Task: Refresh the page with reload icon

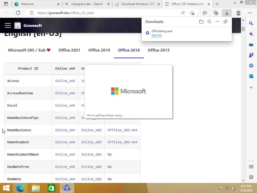Action: pyautogui.click(x=18, y=13)
